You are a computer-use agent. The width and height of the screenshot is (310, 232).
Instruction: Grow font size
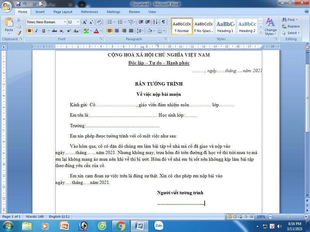pyautogui.click(x=85, y=22)
